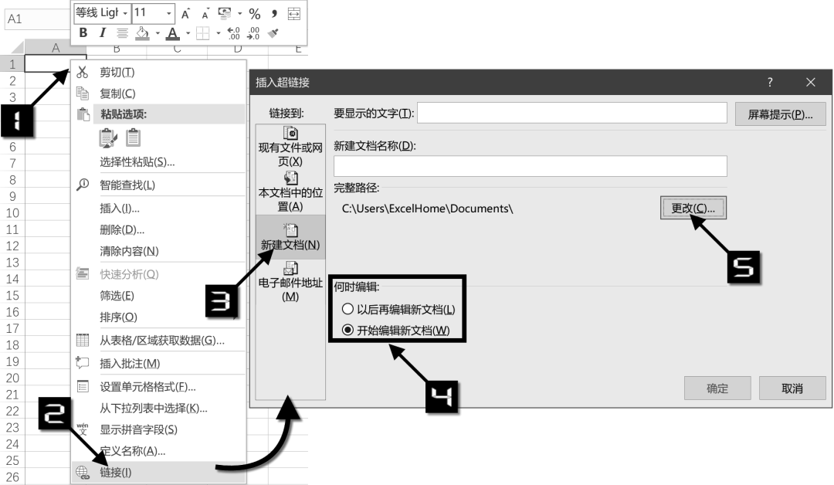The height and width of the screenshot is (485, 834).
Task: Apply the font color A
Action: (173, 33)
